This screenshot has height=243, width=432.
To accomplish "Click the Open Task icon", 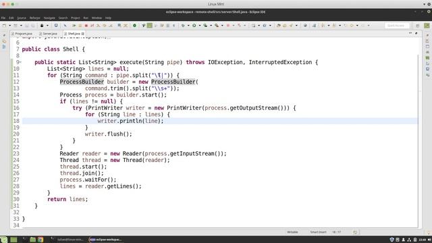I will tap(285, 26).
